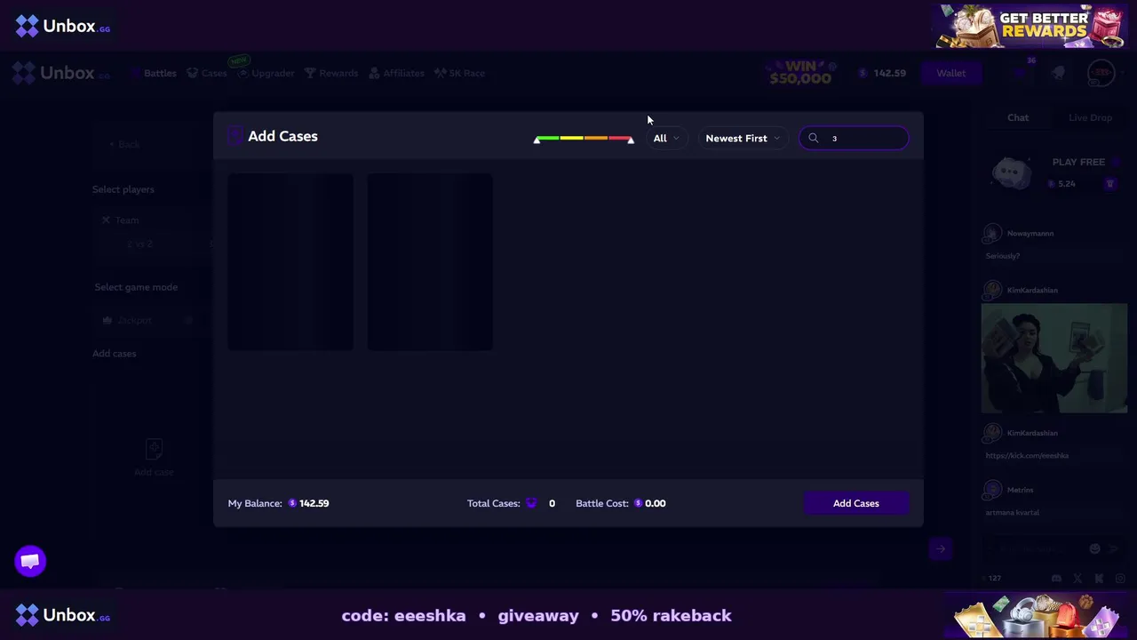Image resolution: width=1137 pixels, height=640 pixels.
Task: Click the Wallet button
Action: click(x=950, y=73)
